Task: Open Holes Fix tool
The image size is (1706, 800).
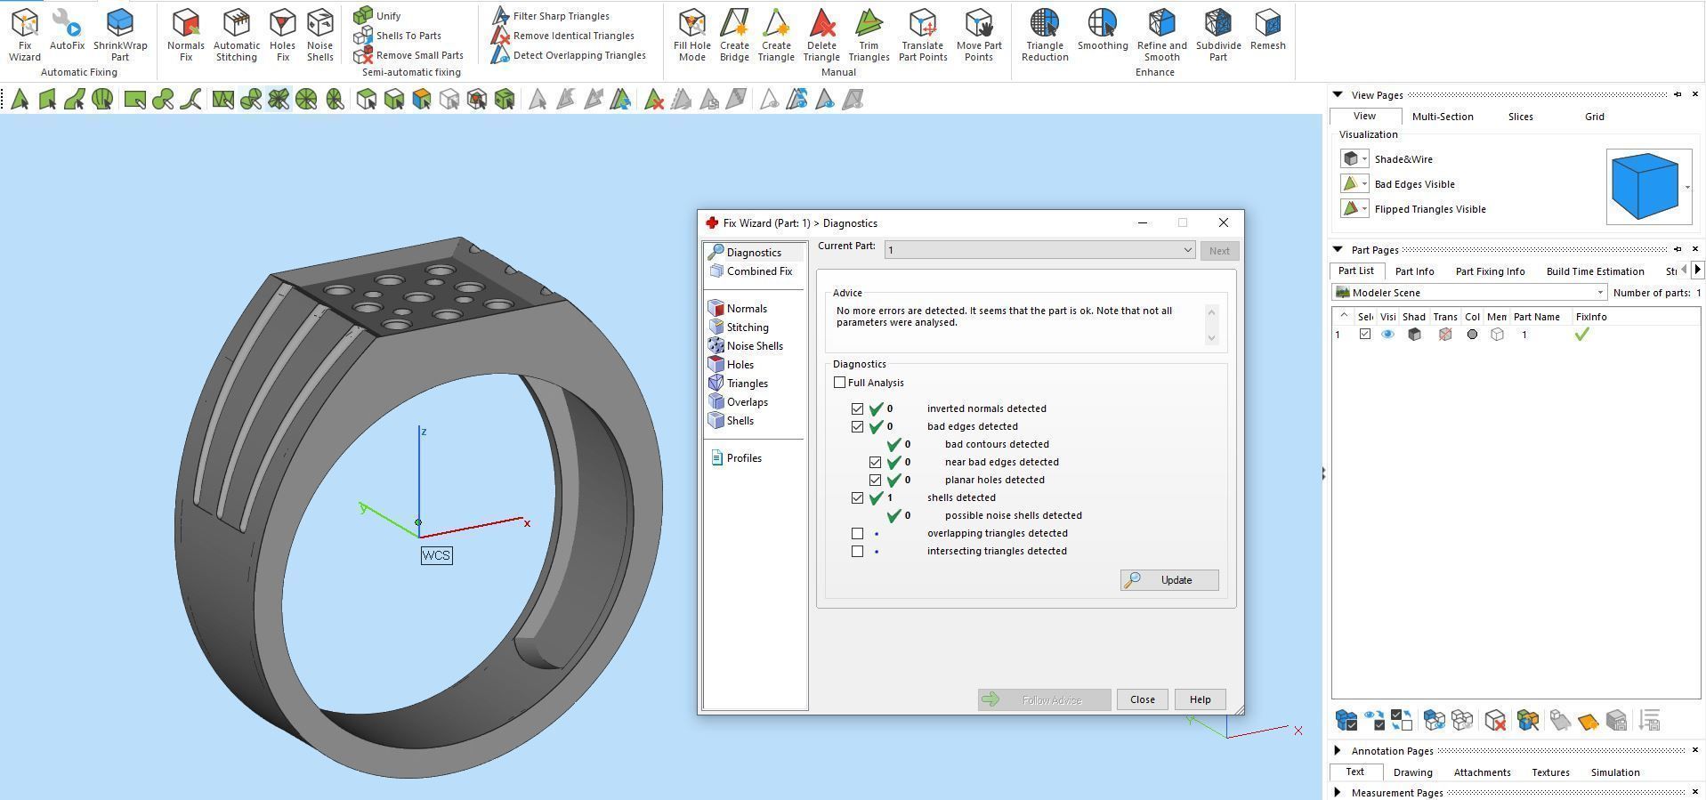Action: point(282,36)
